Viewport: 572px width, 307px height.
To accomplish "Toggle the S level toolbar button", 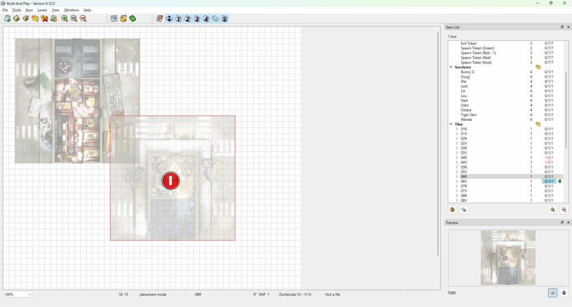I will coord(225,18).
